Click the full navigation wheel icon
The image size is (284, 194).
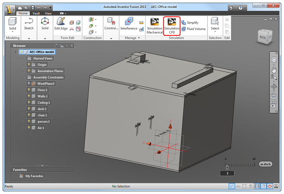(274, 60)
